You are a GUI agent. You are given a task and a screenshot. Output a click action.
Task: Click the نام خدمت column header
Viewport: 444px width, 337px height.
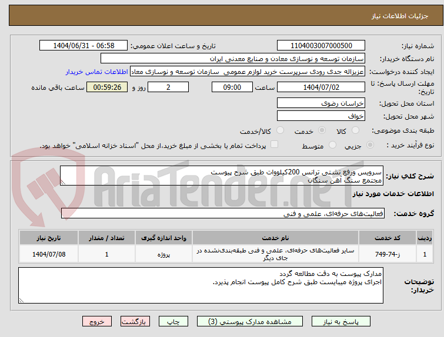click(x=275, y=238)
